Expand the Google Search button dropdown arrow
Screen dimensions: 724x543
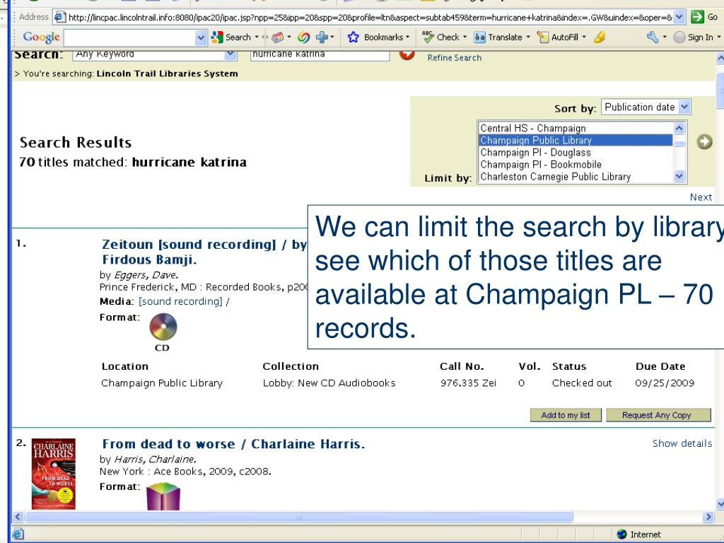coord(257,37)
